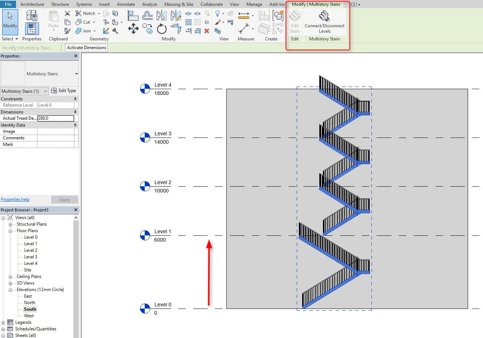Viewport: 483px width, 338px height.
Task: Click the Edit Type button
Action: click(63, 91)
